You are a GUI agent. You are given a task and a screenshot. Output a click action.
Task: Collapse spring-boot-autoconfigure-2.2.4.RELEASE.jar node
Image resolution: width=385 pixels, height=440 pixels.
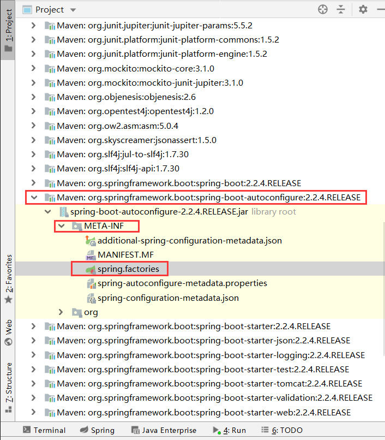tap(48, 212)
